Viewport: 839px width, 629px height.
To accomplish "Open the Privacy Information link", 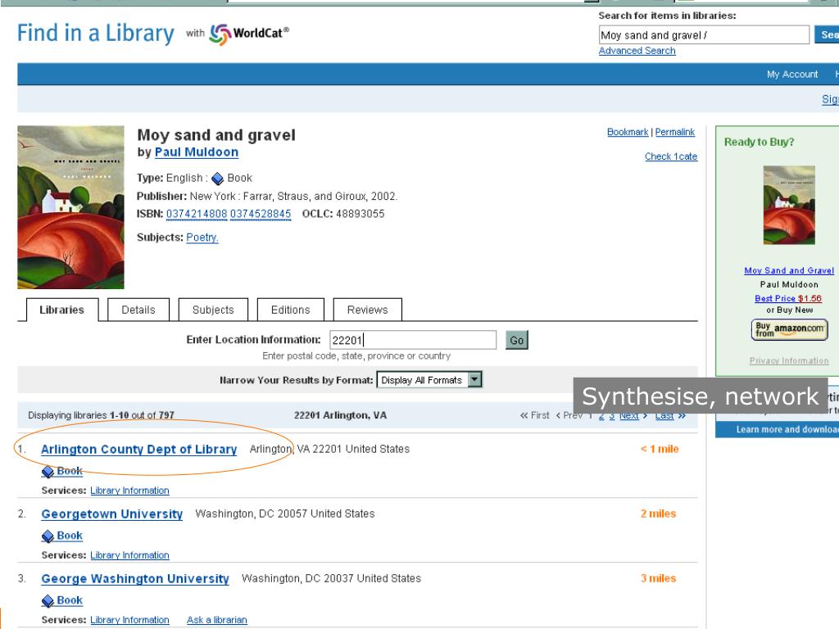I will pos(789,361).
